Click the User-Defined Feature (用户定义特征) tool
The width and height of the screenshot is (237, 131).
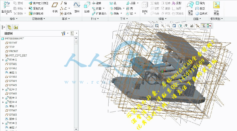(38, 3)
